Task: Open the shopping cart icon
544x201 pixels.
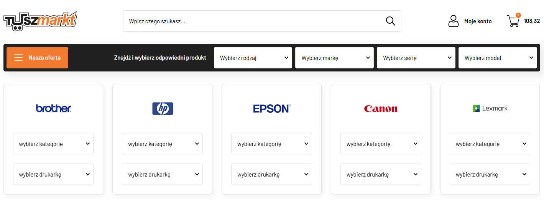Action: coord(513,21)
